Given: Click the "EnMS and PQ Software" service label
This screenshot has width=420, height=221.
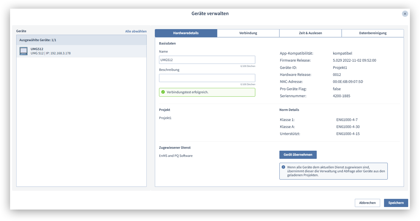Looking at the screenshot, I should pyautogui.click(x=175, y=155).
